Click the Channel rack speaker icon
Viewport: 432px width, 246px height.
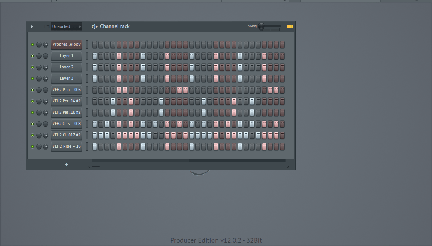pyautogui.click(x=95, y=26)
